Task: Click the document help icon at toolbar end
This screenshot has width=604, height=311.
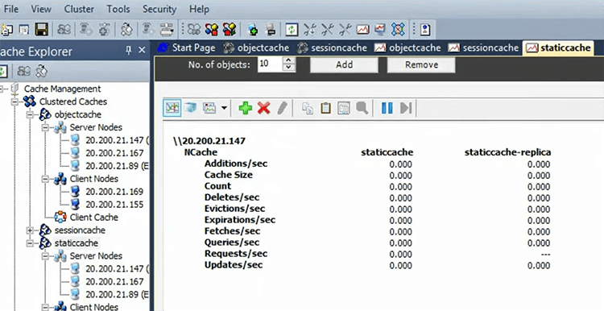Action: 425,29
